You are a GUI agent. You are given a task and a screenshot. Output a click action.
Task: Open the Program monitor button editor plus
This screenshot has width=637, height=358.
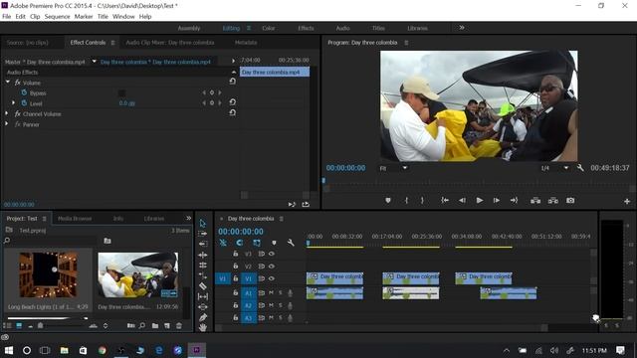(627, 201)
